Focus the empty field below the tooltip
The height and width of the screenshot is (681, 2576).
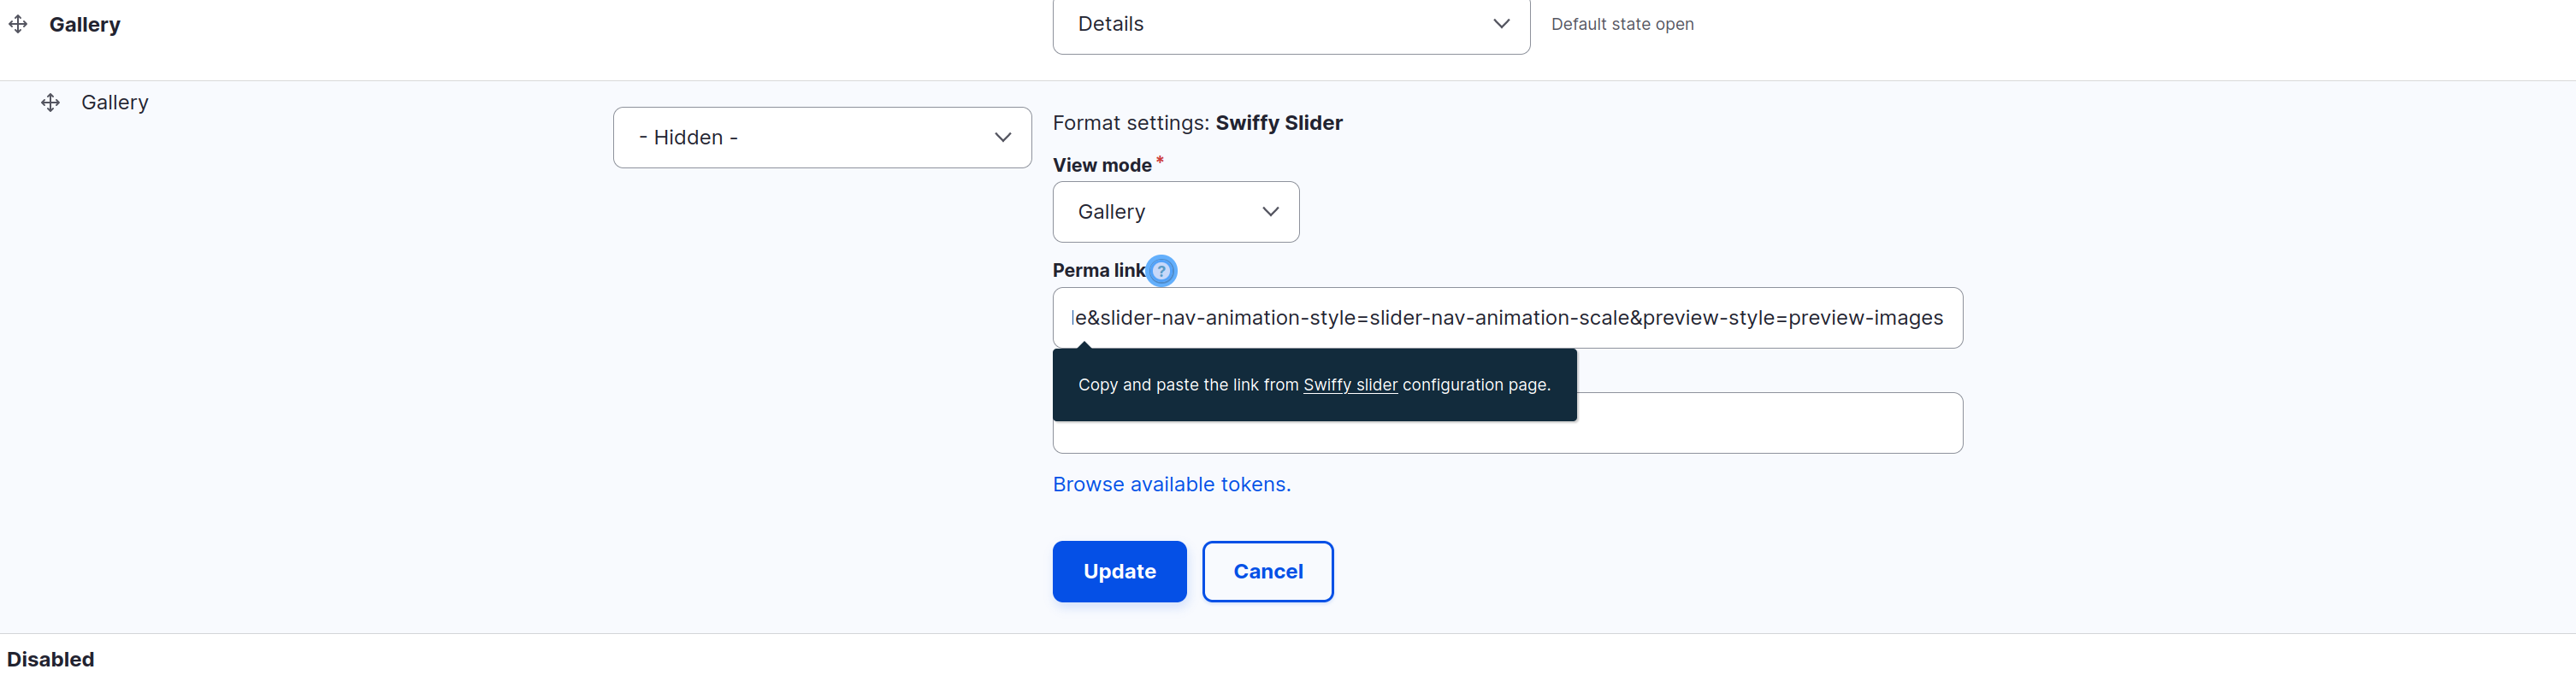[x=1770, y=423]
